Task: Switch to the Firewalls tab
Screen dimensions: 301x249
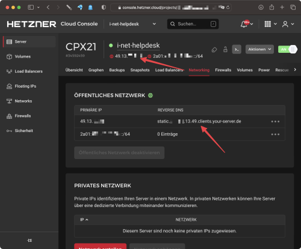Action: [223, 70]
